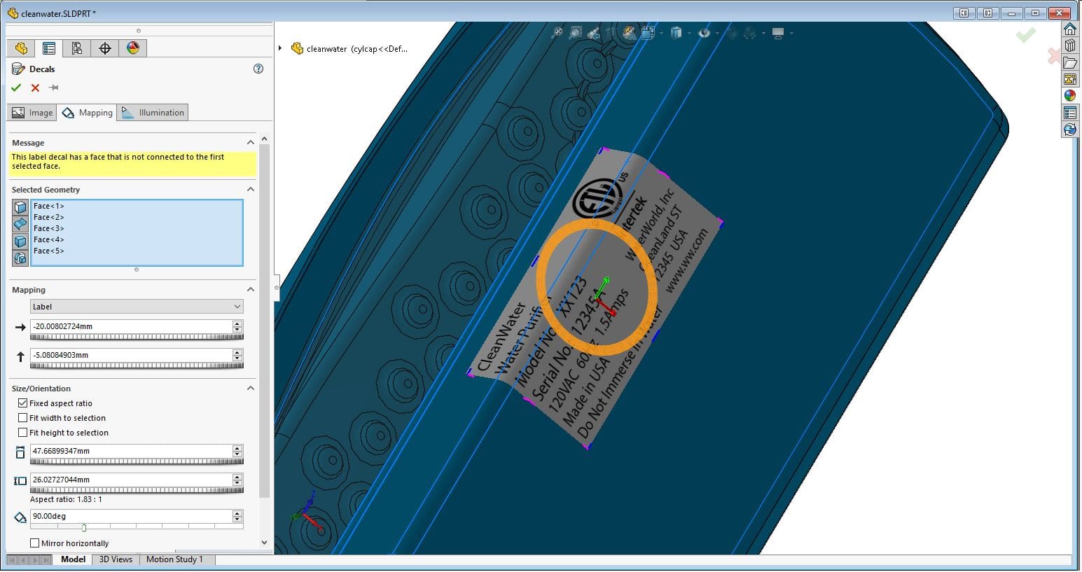Pin the Decals PropertyManager
Image resolution: width=1082 pixels, height=572 pixels.
[x=53, y=88]
